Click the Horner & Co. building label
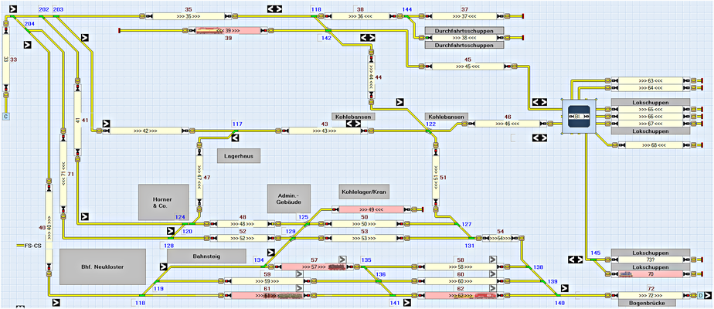The image size is (714, 309). [x=164, y=202]
